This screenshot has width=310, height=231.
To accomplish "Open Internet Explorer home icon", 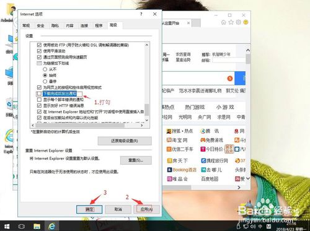I will [223, 22].
